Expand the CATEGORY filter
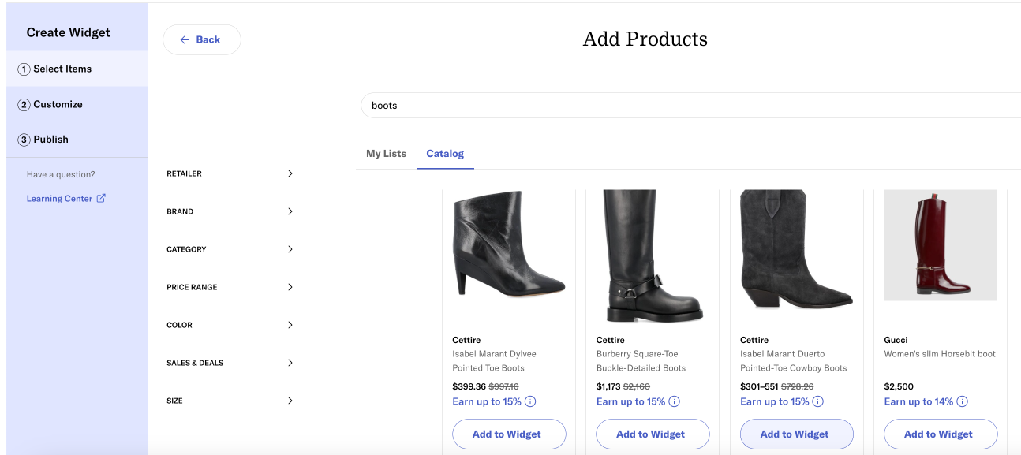 click(230, 249)
